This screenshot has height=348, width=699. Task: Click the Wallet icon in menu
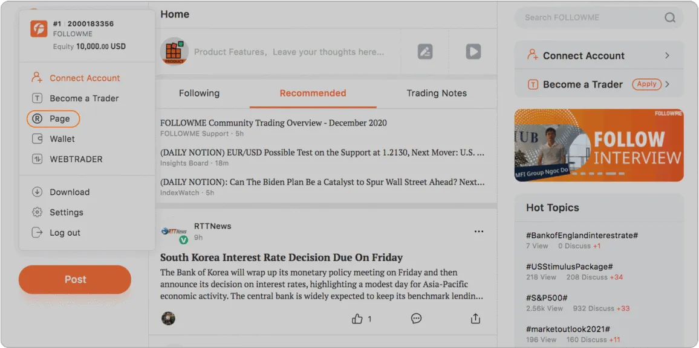[x=37, y=139]
